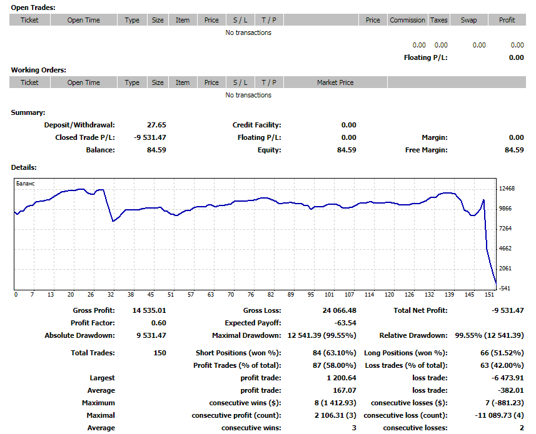
Task: Select the T / P header in Working Orders
Action: (x=269, y=82)
